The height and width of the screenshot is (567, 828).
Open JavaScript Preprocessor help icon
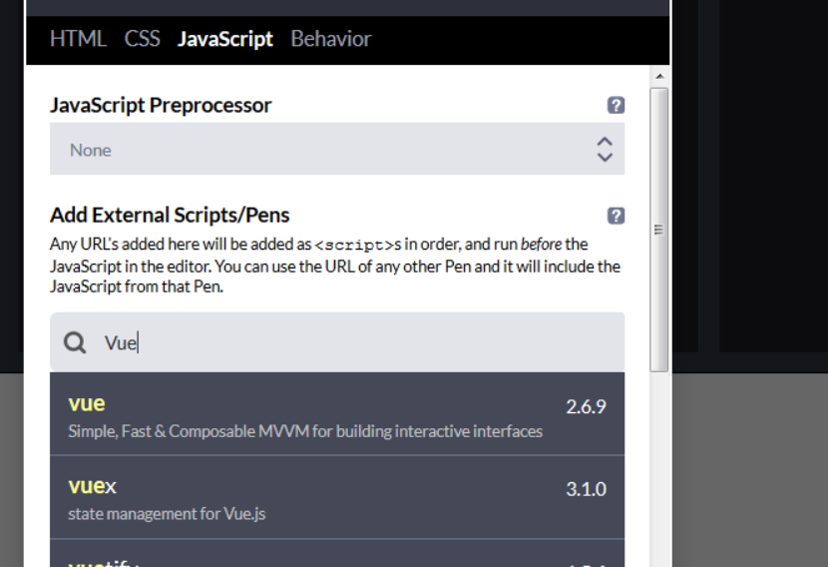tap(616, 105)
